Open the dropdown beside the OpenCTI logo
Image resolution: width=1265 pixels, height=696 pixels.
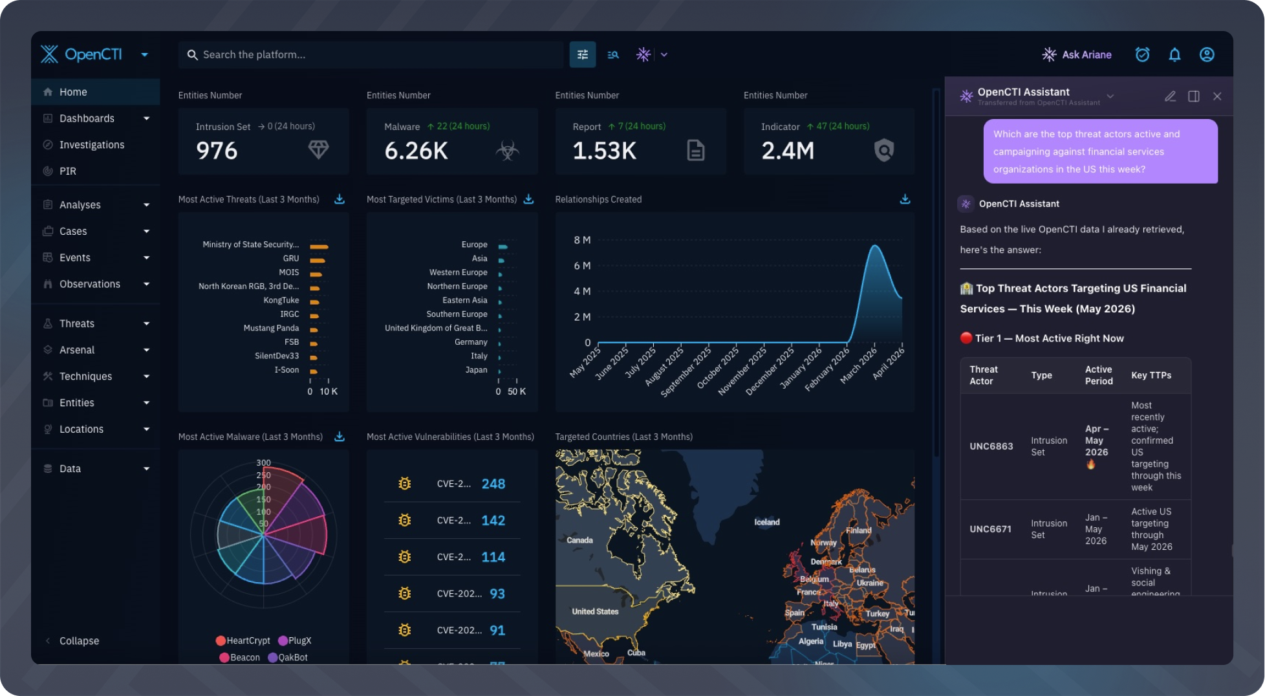coord(144,55)
